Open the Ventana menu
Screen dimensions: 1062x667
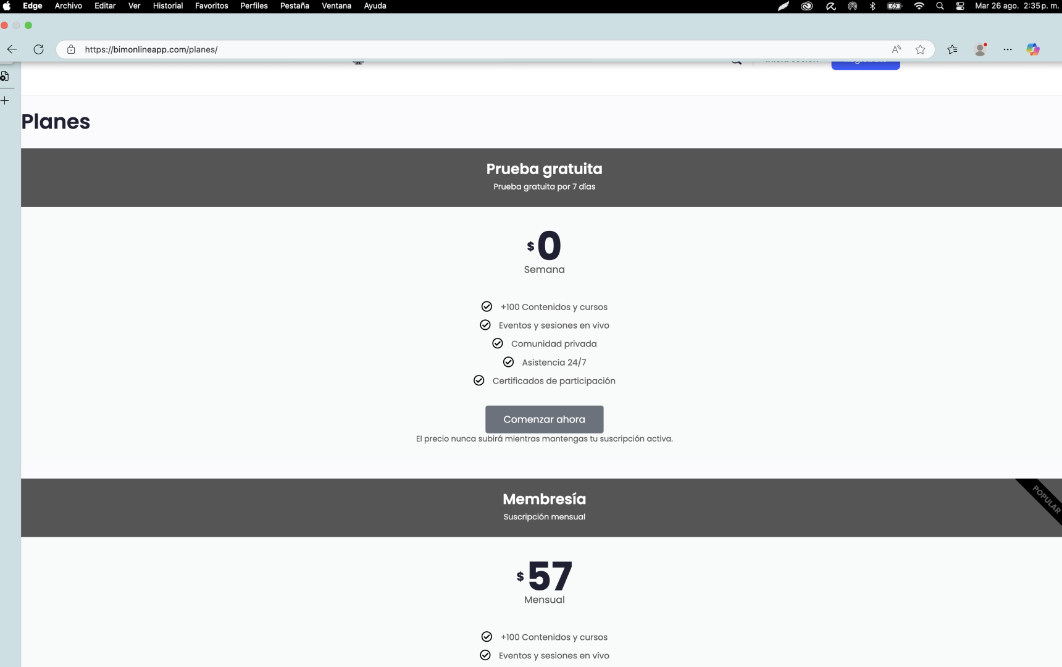336,6
